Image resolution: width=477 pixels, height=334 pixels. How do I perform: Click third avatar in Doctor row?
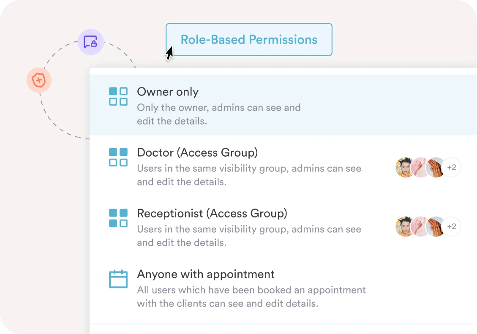[435, 168]
